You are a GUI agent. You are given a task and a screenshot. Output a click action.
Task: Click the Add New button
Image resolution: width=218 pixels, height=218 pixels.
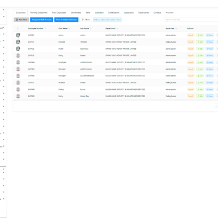tap(21, 20)
